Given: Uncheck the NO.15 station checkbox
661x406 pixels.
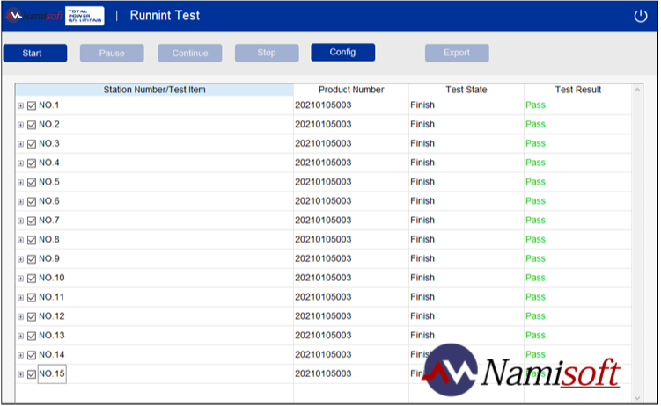Looking at the screenshot, I should (32, 374).
